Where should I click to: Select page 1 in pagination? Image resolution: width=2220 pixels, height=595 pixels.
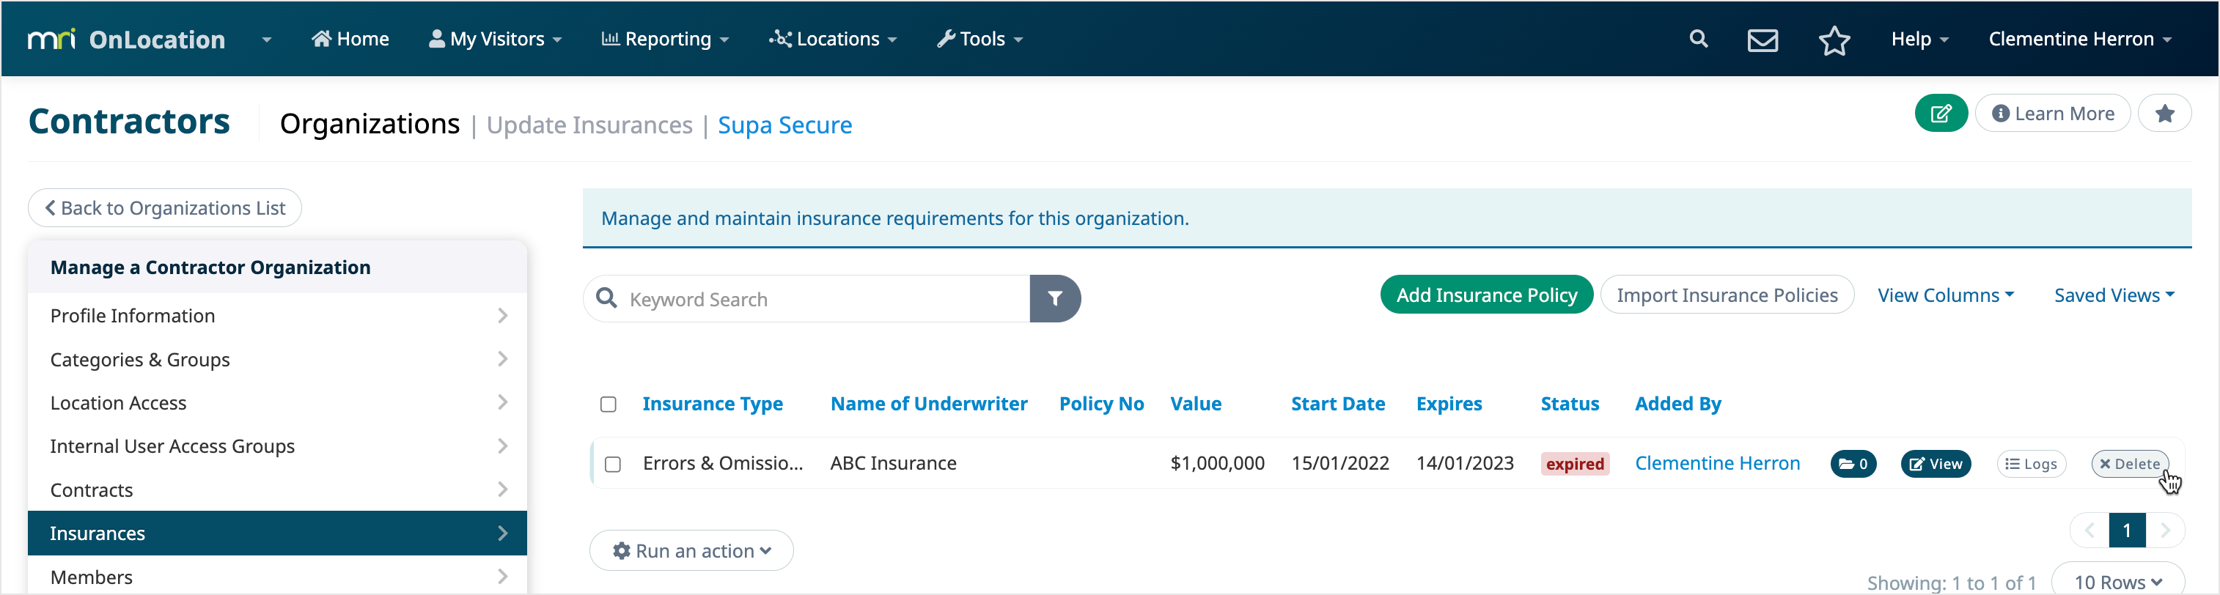pyautogui.click(x=2127, y=531)
